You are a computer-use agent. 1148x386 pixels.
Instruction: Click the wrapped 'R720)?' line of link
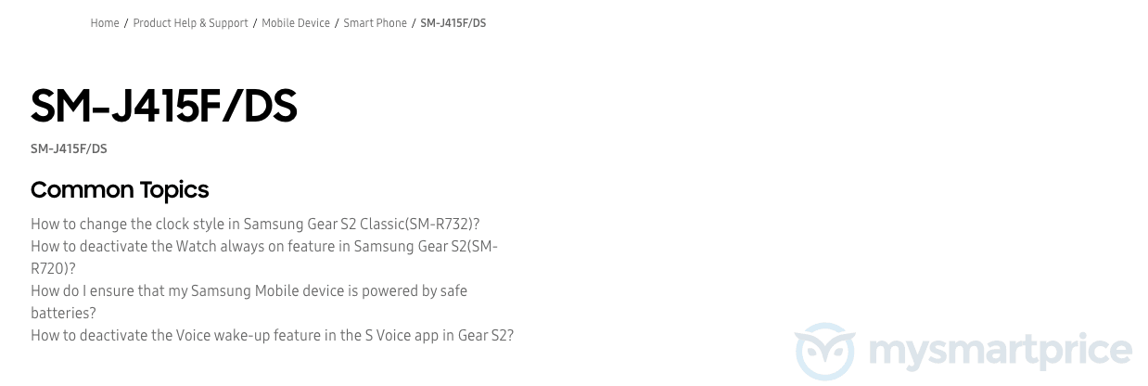[53, 268]
